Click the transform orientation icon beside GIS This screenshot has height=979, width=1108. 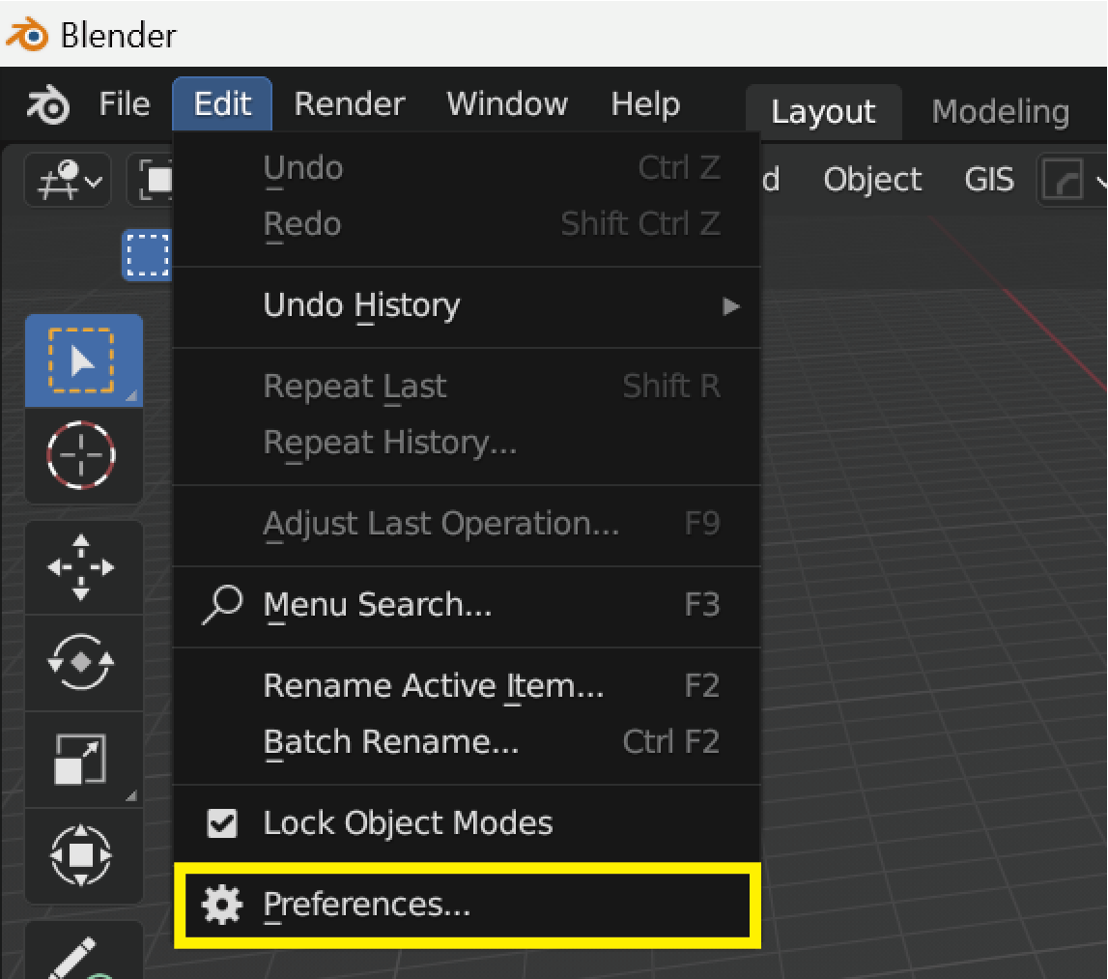[x=1063, y=180]
